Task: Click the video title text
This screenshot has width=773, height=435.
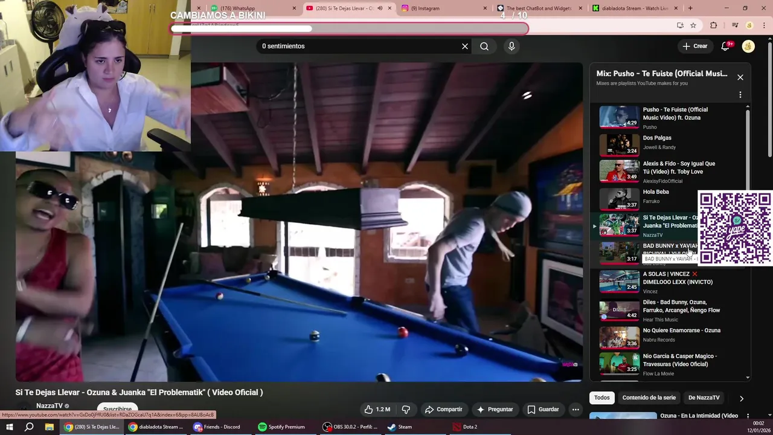Action: pyautogui.click(x=139, y=393)
